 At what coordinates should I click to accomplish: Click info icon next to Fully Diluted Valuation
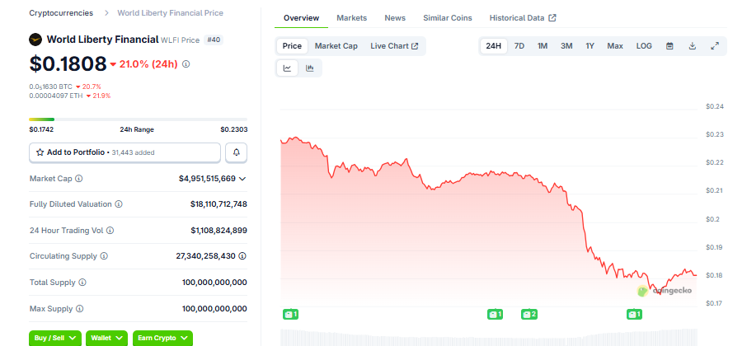[x=119, y=204]
